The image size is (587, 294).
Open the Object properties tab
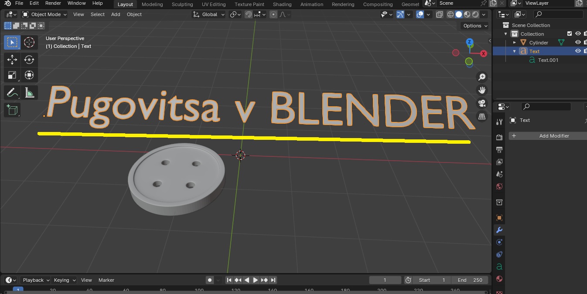click(499, 218)
